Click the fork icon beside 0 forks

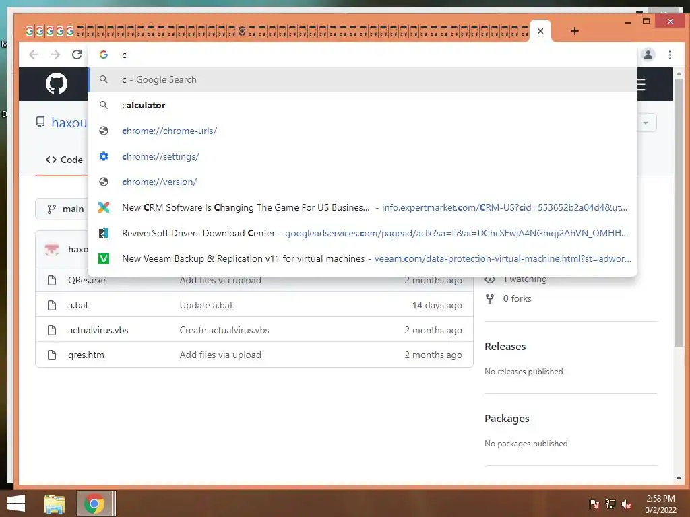(x=490, y=298)
